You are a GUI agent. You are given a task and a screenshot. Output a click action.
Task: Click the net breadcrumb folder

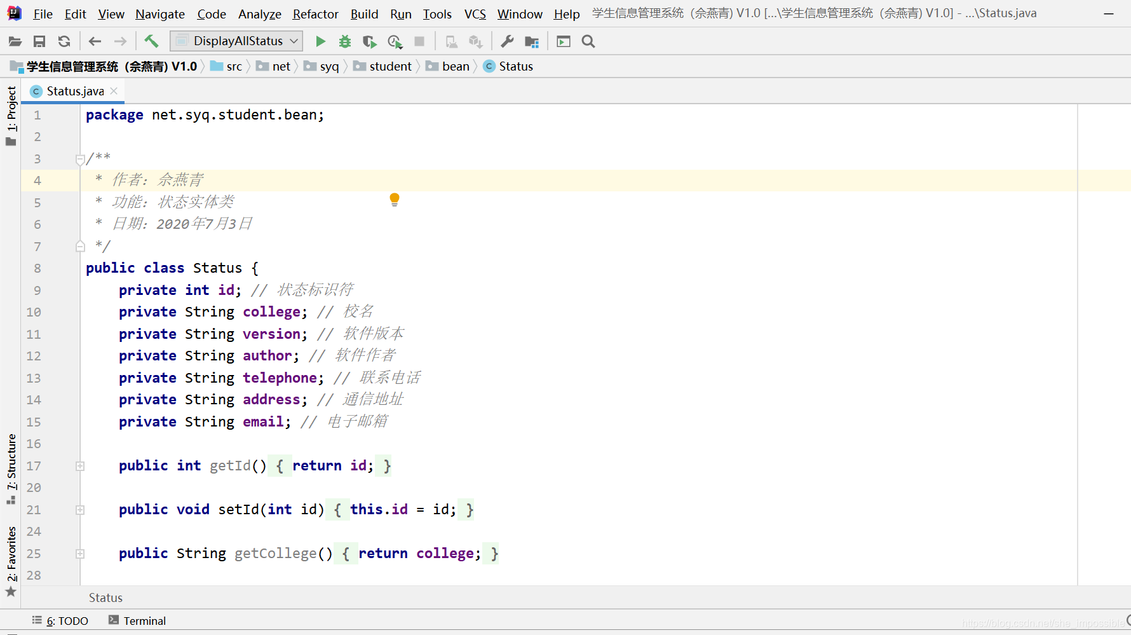tap(273, 66)
